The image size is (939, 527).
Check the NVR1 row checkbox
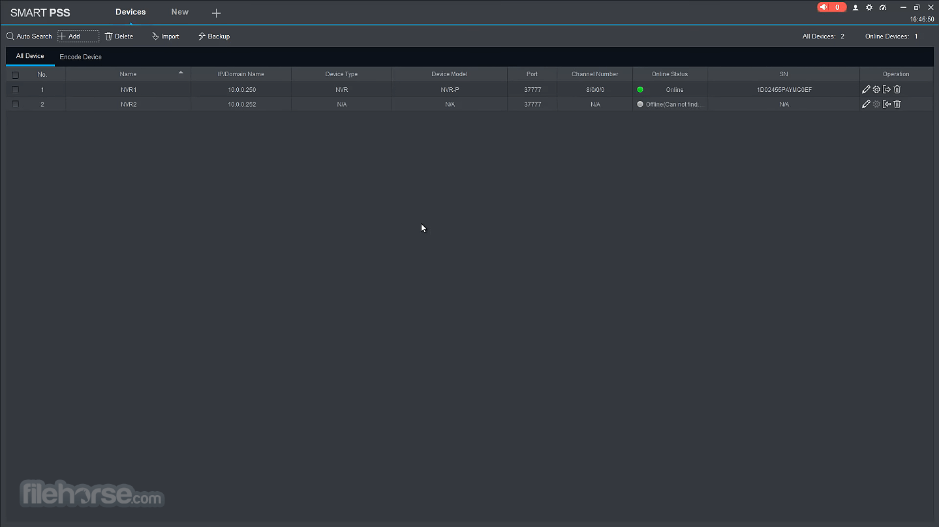coord(15,90)
